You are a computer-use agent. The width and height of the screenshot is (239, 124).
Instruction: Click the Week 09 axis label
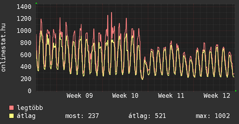point(80,96)
